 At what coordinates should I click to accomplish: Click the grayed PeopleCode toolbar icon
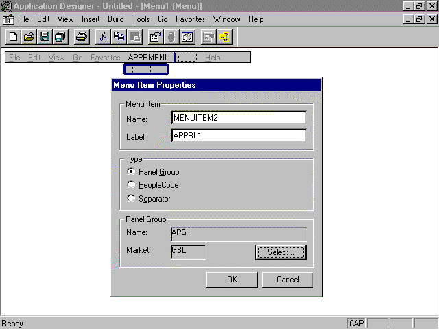171,36
